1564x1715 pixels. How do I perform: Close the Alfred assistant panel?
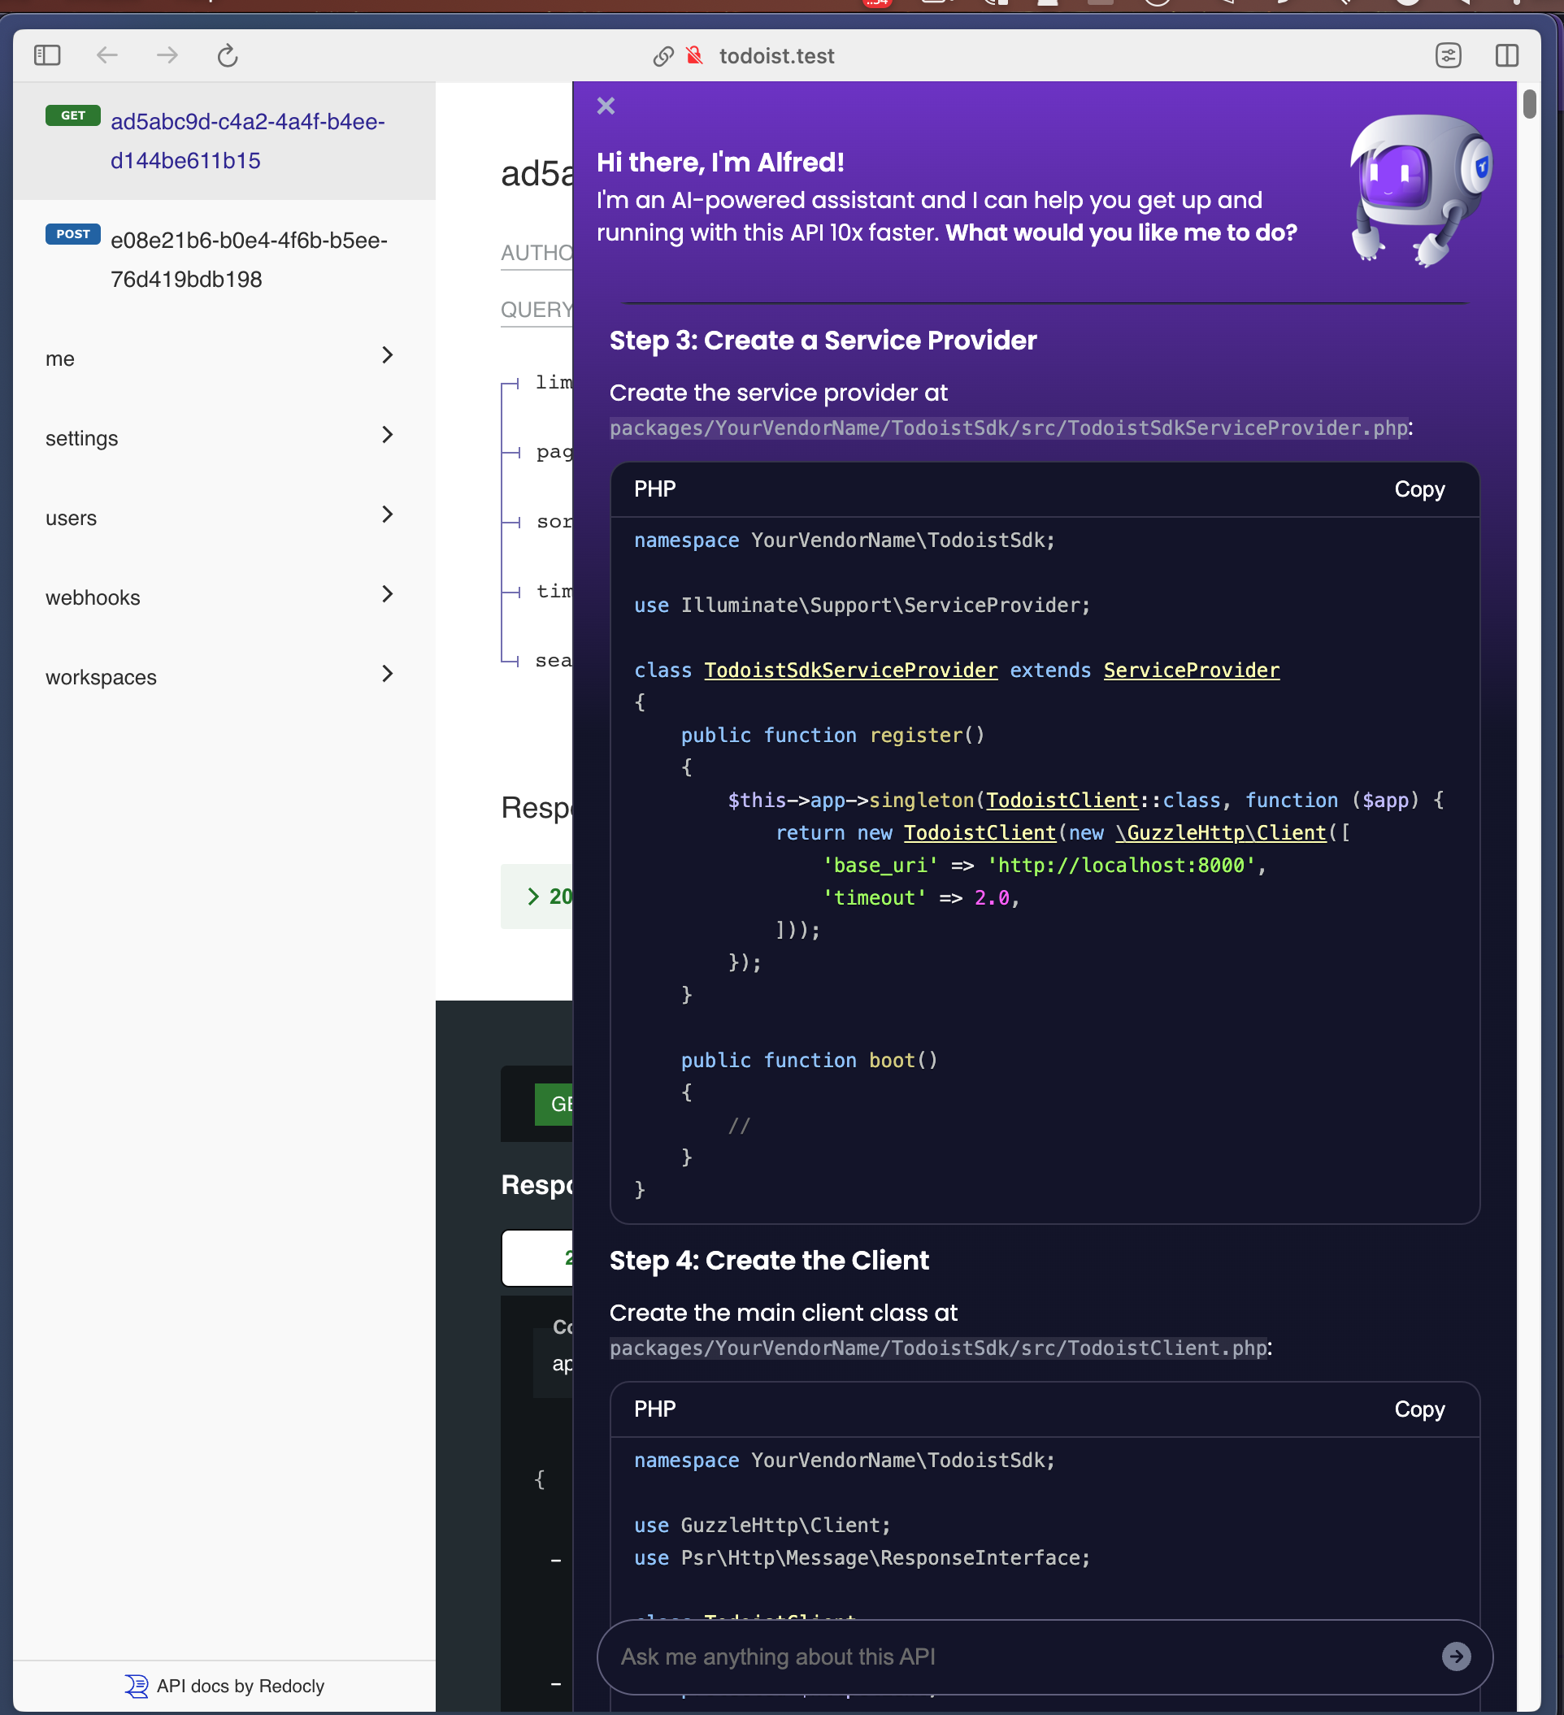pos(605,106)
